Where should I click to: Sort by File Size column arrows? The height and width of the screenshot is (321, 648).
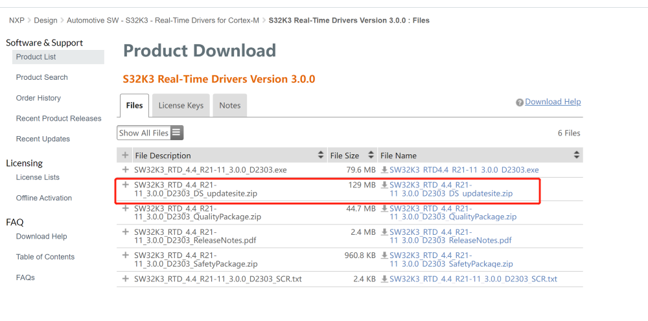coord(371,155)
